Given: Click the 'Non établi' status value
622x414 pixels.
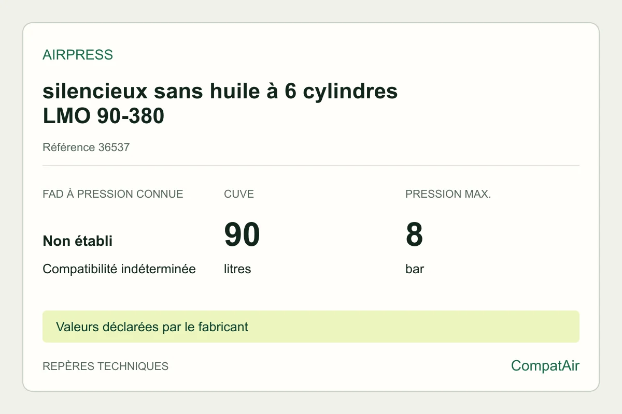Looking at the screenshot, I should click(78, 241).
